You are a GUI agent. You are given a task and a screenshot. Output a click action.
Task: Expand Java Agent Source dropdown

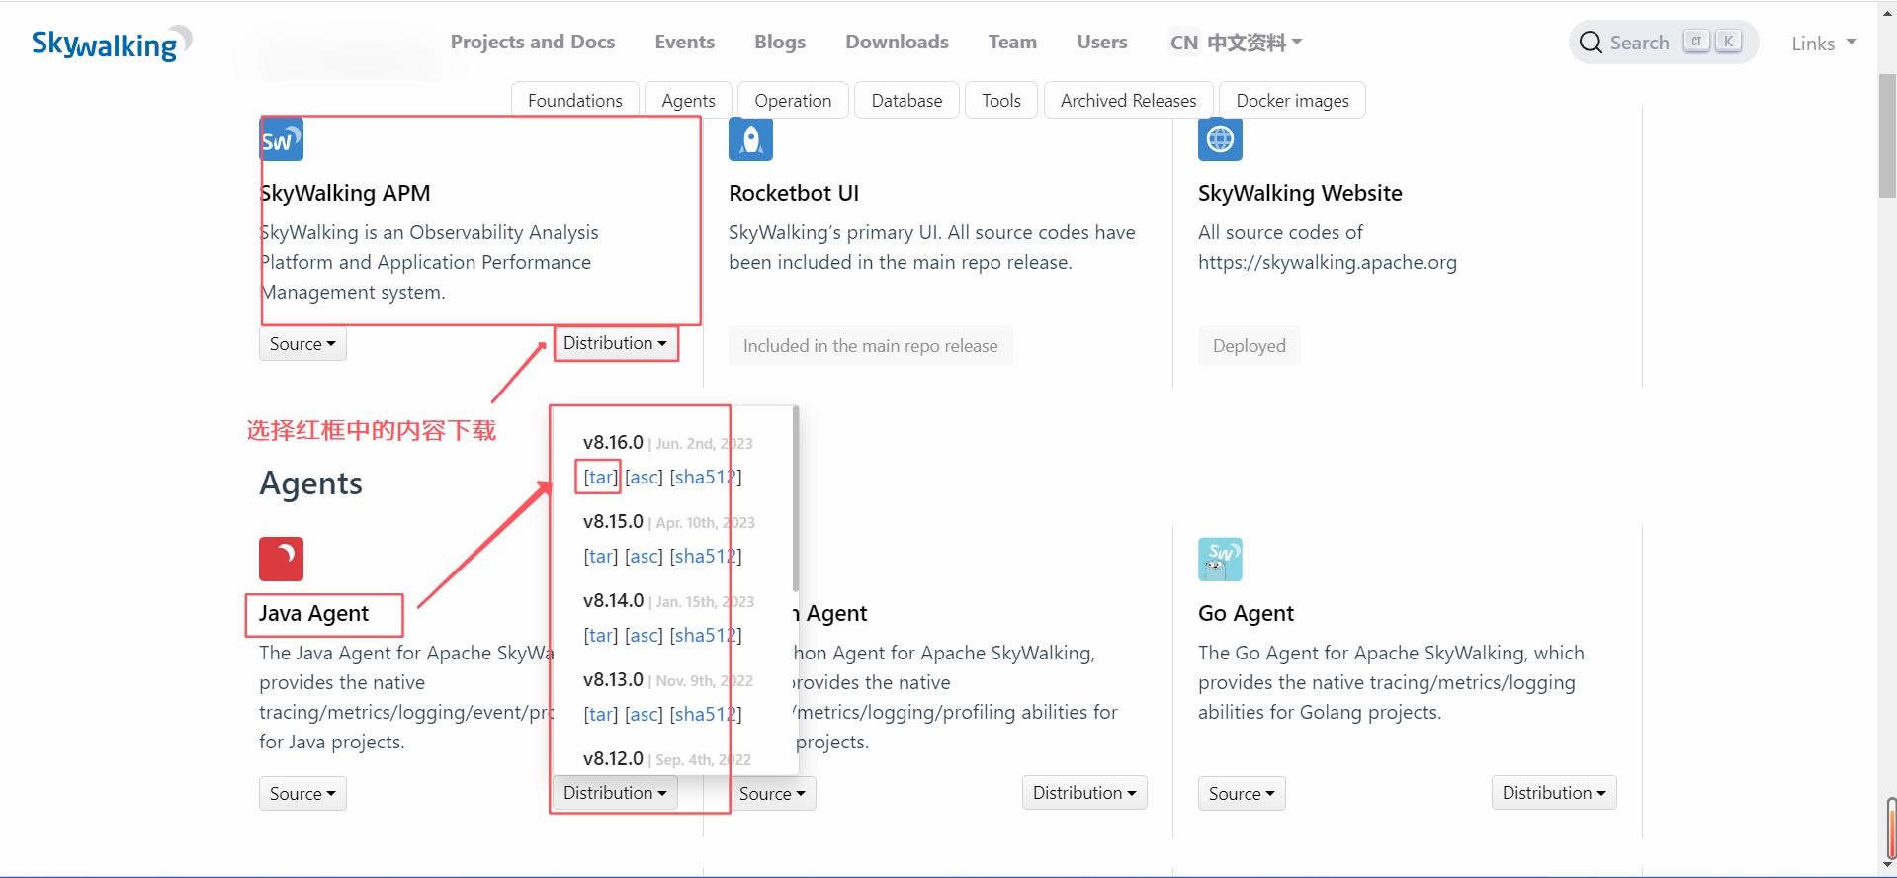point(302,794)
